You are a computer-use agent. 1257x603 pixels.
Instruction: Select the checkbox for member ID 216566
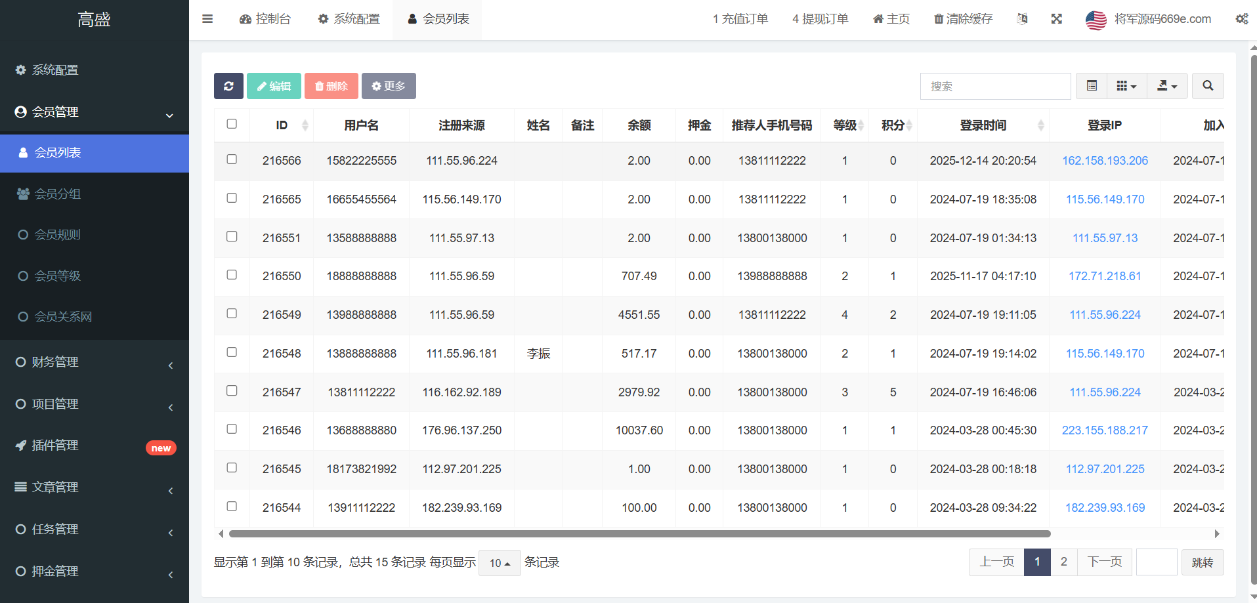232,159
